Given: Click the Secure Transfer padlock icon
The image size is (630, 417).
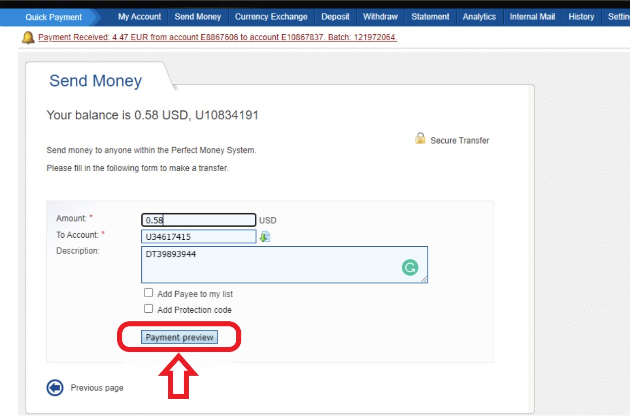Looking at the screenshot, I should pyautogui.click(x=420, y=138).
